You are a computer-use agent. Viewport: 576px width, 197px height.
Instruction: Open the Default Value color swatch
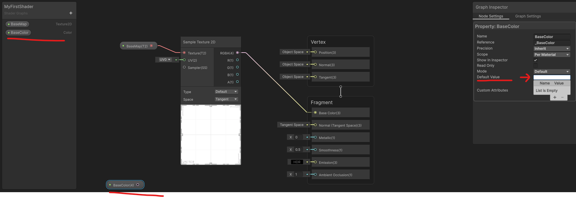pos(552,77)
